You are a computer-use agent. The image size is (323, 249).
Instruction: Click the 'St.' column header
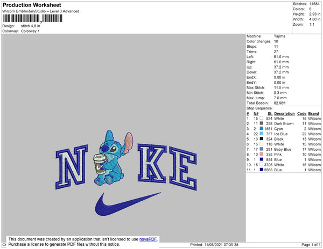270,113
